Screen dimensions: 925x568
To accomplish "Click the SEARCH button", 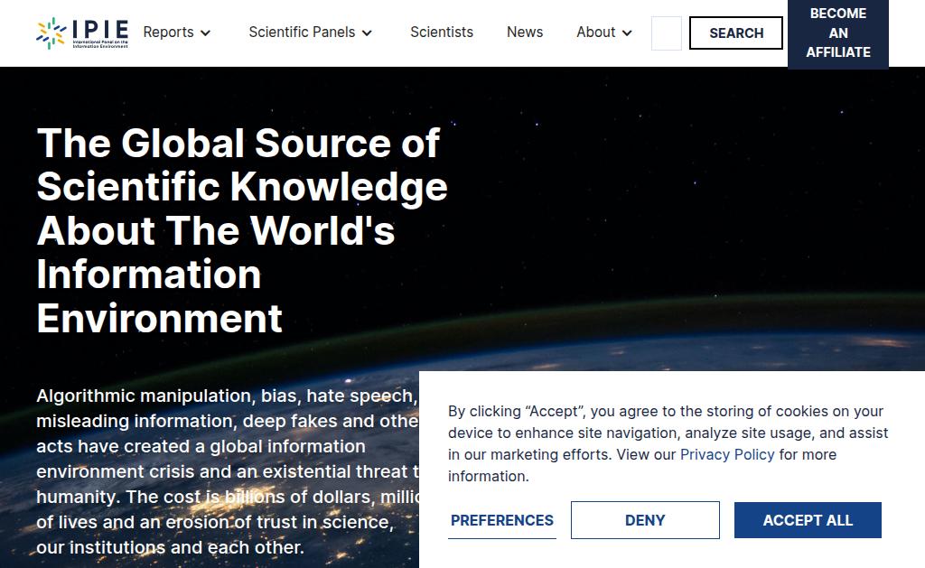I will pos(736,33).
